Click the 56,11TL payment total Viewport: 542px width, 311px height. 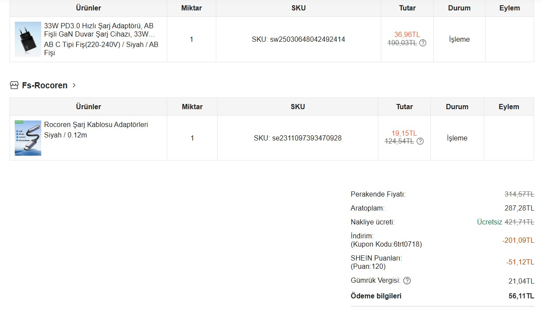click(521, 296)
